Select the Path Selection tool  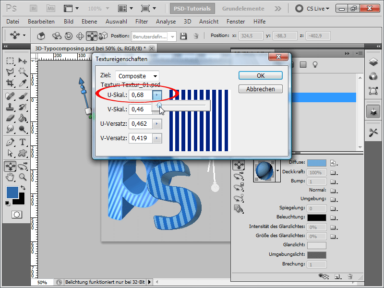click(10, 153)
